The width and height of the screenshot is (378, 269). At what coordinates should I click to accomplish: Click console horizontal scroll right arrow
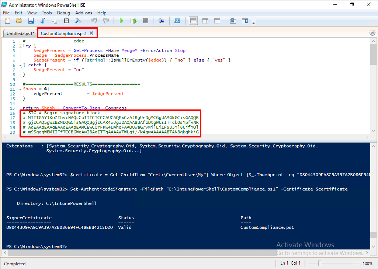click(x=367, y=253)
